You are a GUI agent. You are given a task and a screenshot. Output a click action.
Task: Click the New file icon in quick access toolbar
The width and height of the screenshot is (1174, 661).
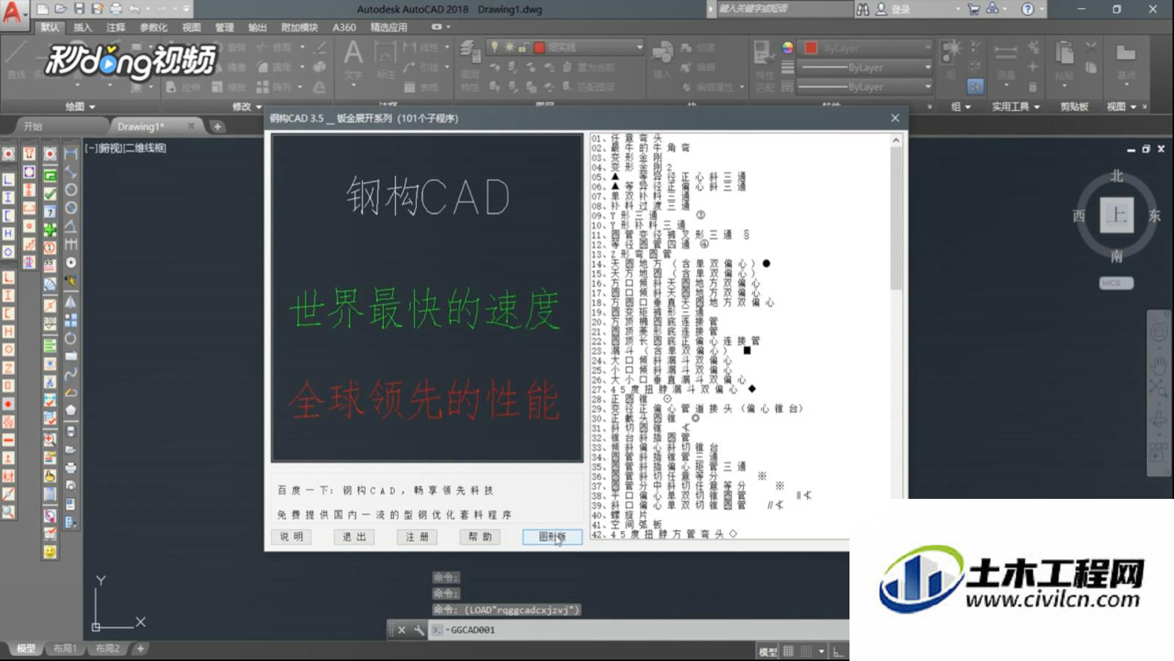[x=43, y=9]
